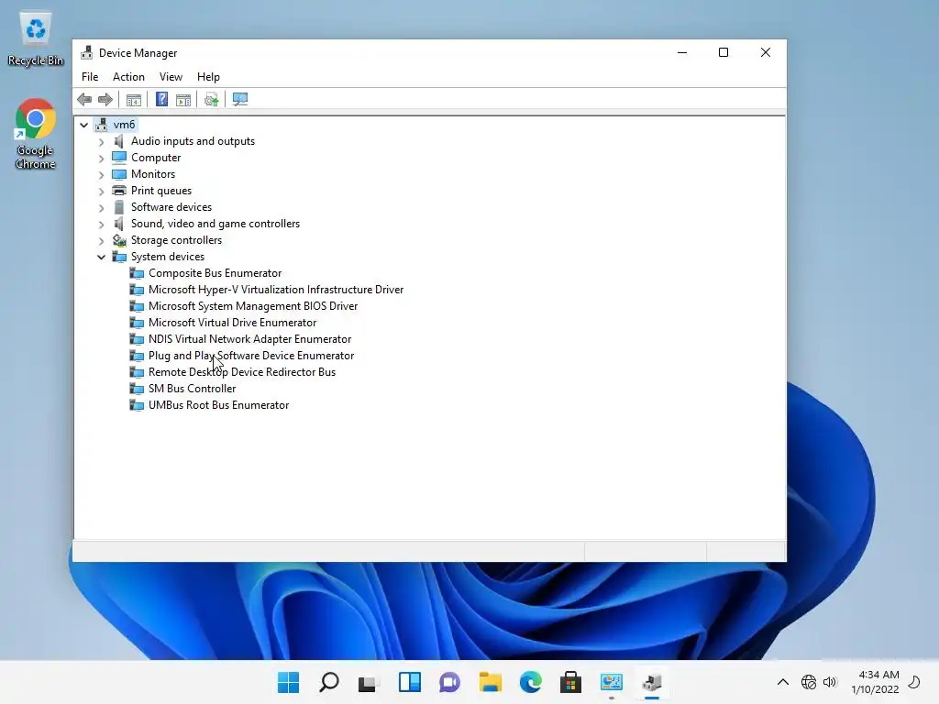Click the SM Bus Controller device icon
Screen dimensions: 939x704
(137, 389)
